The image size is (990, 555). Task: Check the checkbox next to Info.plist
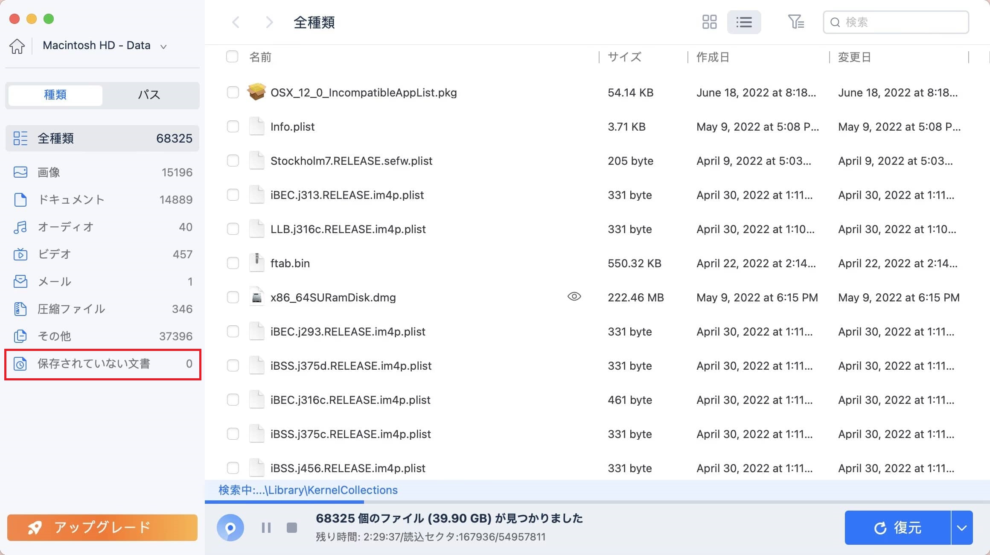(x=233, y=126)
